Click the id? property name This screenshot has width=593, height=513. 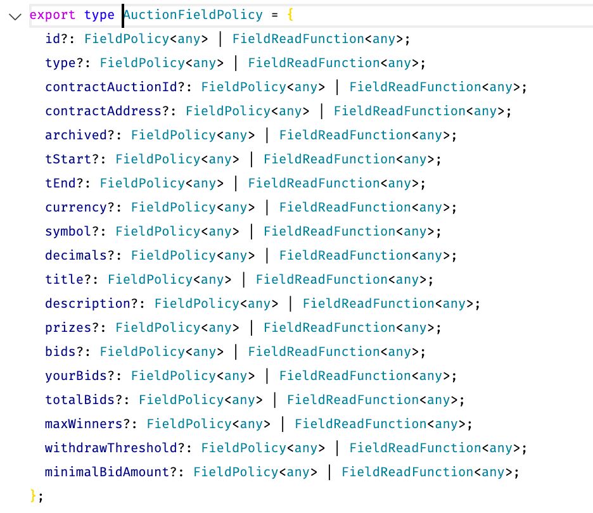(56, 39)
